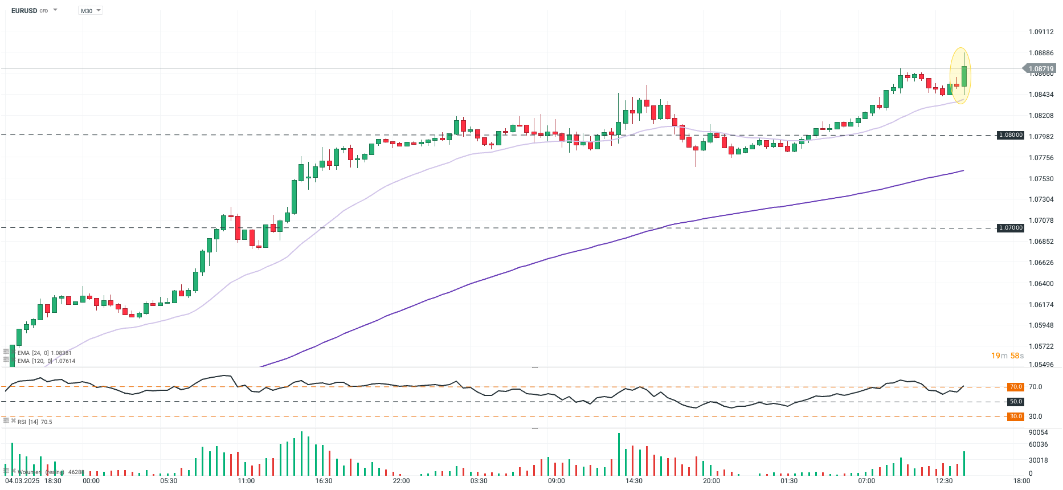Remove the Wolumen volume indicator
Image resolution: width=1063 pixels, height=490 pixels.
click(13, 471)
